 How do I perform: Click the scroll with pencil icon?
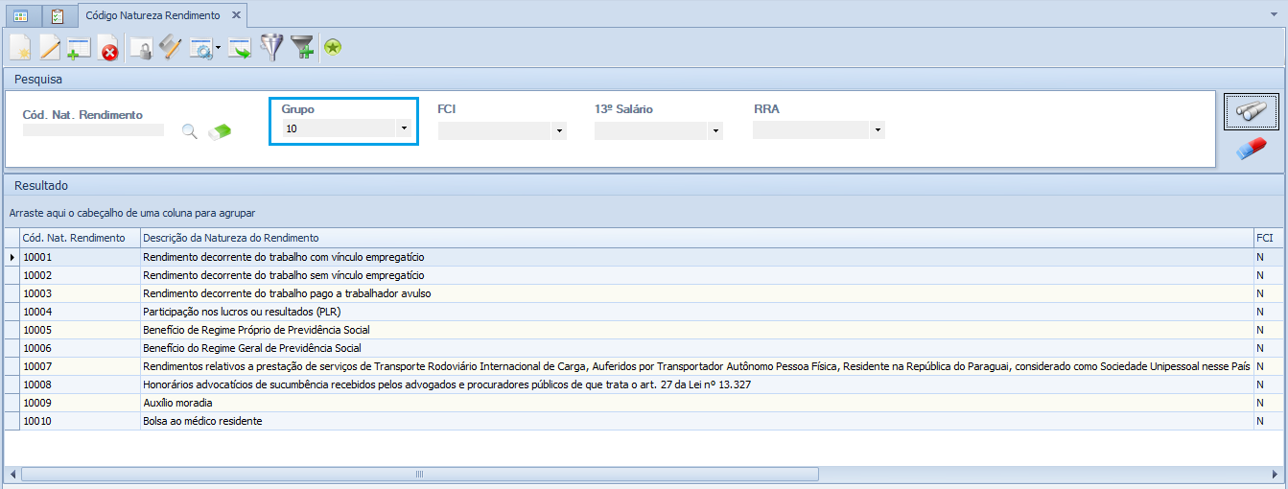170,48
